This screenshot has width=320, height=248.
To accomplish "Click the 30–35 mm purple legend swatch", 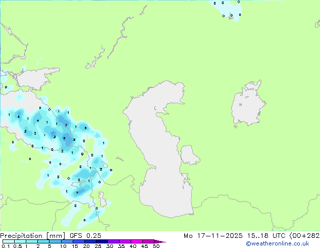I will (113, 241).
